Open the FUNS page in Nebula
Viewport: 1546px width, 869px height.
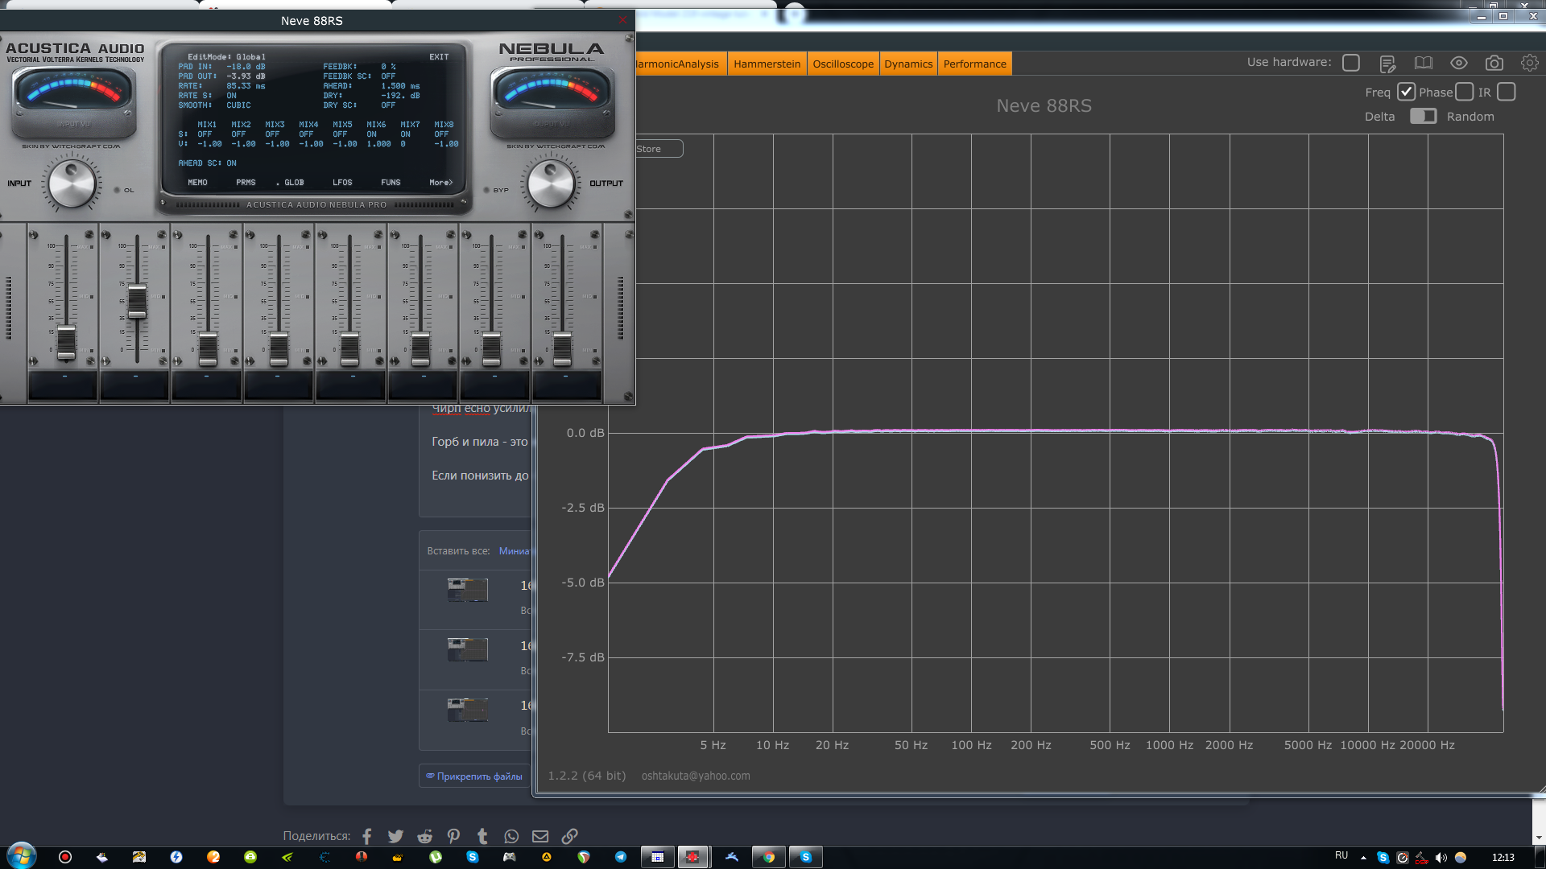(x=391, y=183)
